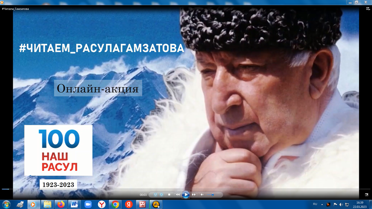Turn repeat on in the player

coord(162,194)
